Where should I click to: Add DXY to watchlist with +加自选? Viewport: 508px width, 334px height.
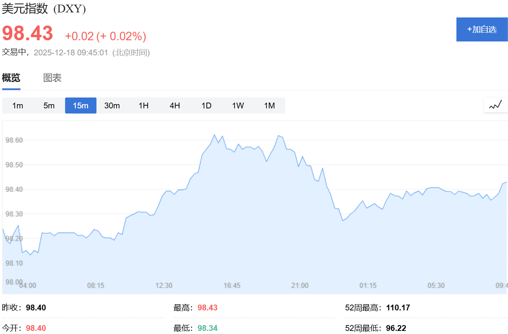[482, 29]
